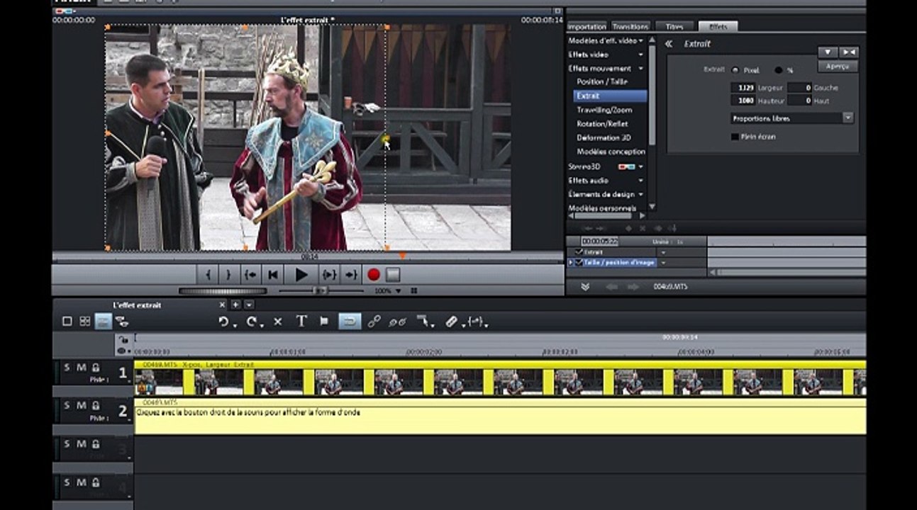Image resolution: width=917 pixels, height=510 pixels.
Task: Toggle the highlighted object snapping button
Action: [x=349, y=322]
